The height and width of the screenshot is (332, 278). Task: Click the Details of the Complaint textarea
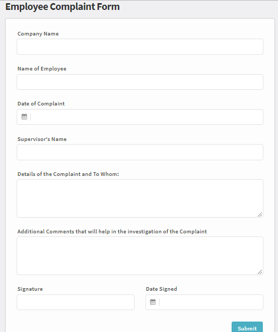click(140, 198)
